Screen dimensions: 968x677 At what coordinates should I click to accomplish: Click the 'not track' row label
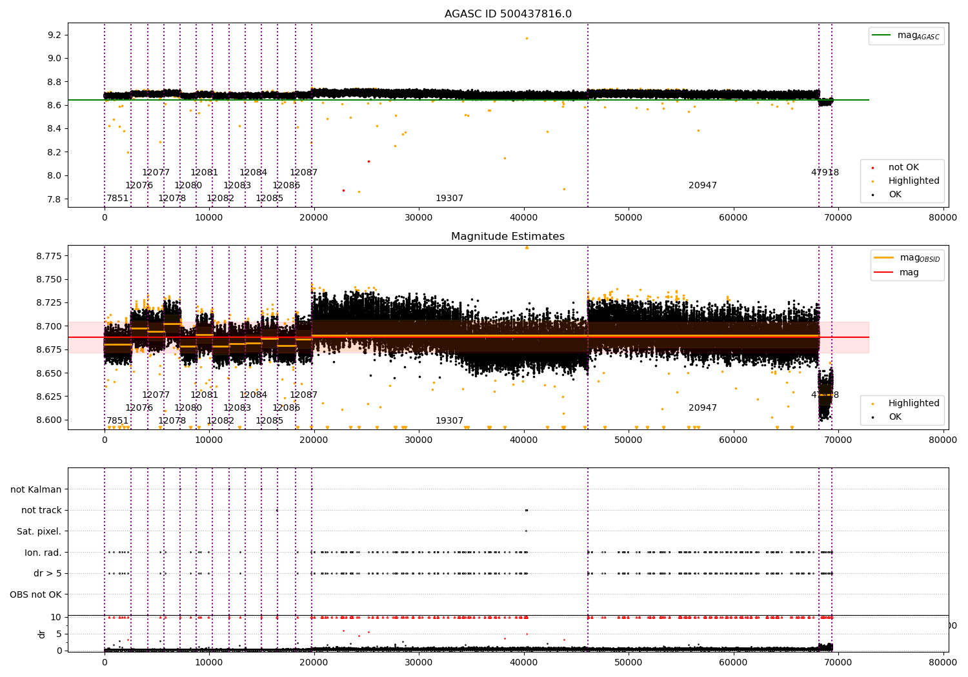point(41,511)
